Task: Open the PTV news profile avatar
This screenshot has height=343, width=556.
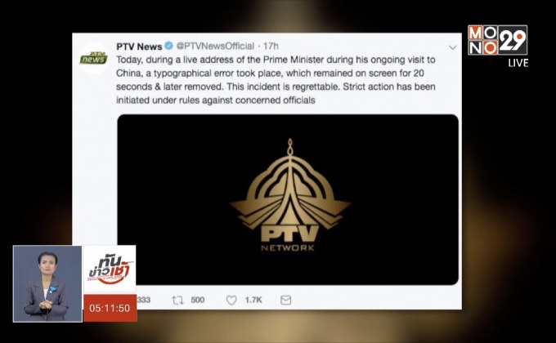Action: pyautogui.click(x=93, y=58)
